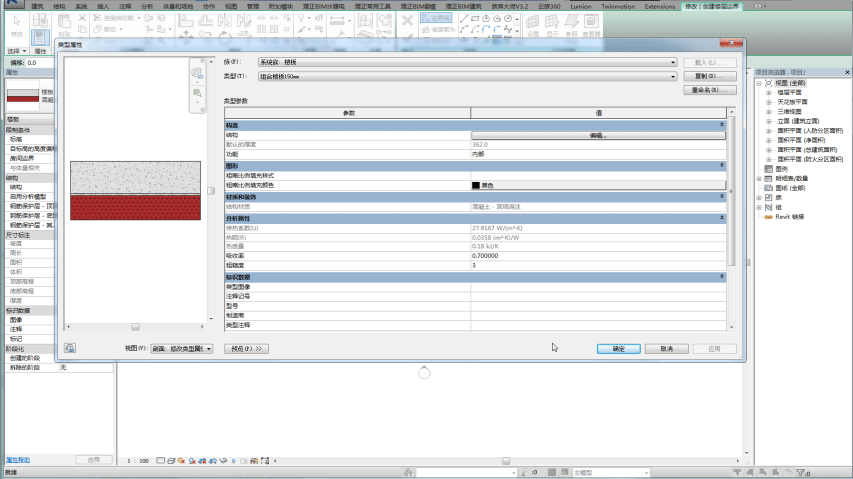Close the project browser panel
853x479 pixels.
(847, 72)
